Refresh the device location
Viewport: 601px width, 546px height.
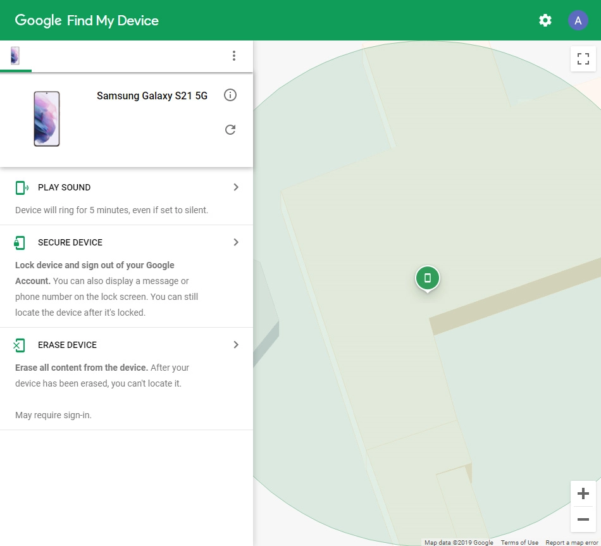[x=230, y=130]
